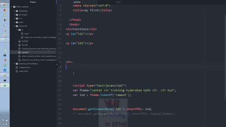Click the title 'my first' line

tap(93, 10)
